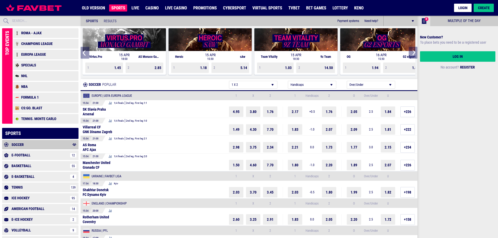Click the NBA basketball icon
Viewport: 498px width, 238px height.
tap(17, 87)
